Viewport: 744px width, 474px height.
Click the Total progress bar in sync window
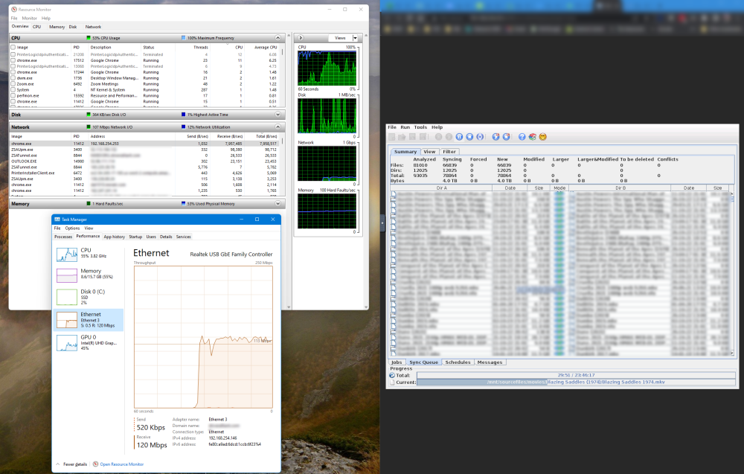(576, 375)
